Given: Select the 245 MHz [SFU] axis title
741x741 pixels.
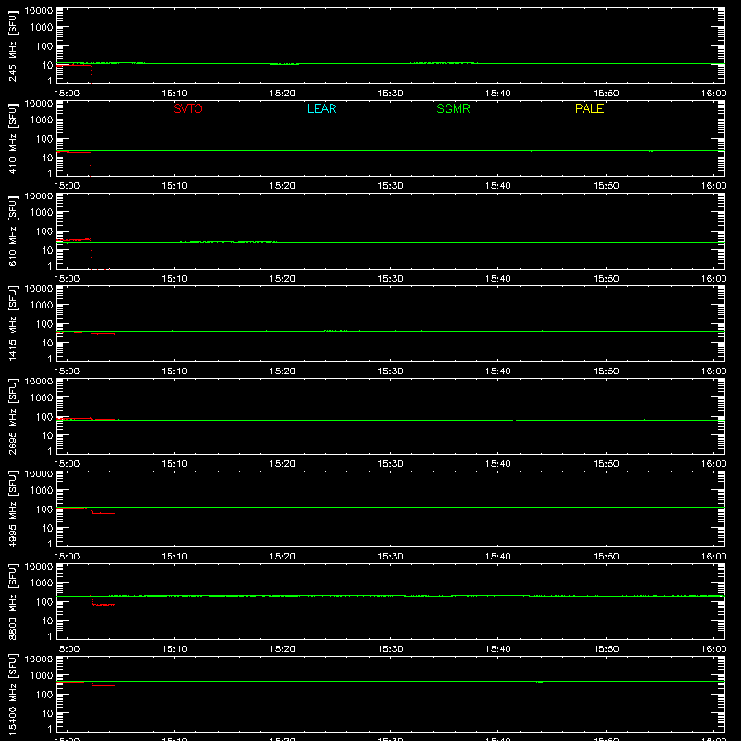Looking at the screenshot, I should (12, 45).
